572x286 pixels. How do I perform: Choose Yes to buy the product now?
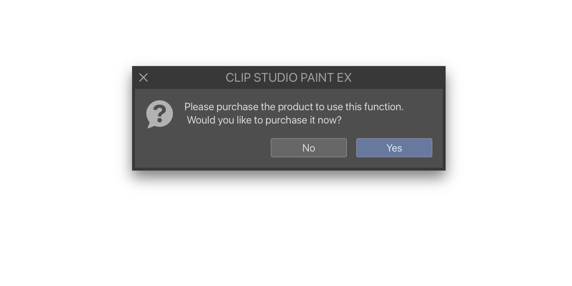(394, 148)
